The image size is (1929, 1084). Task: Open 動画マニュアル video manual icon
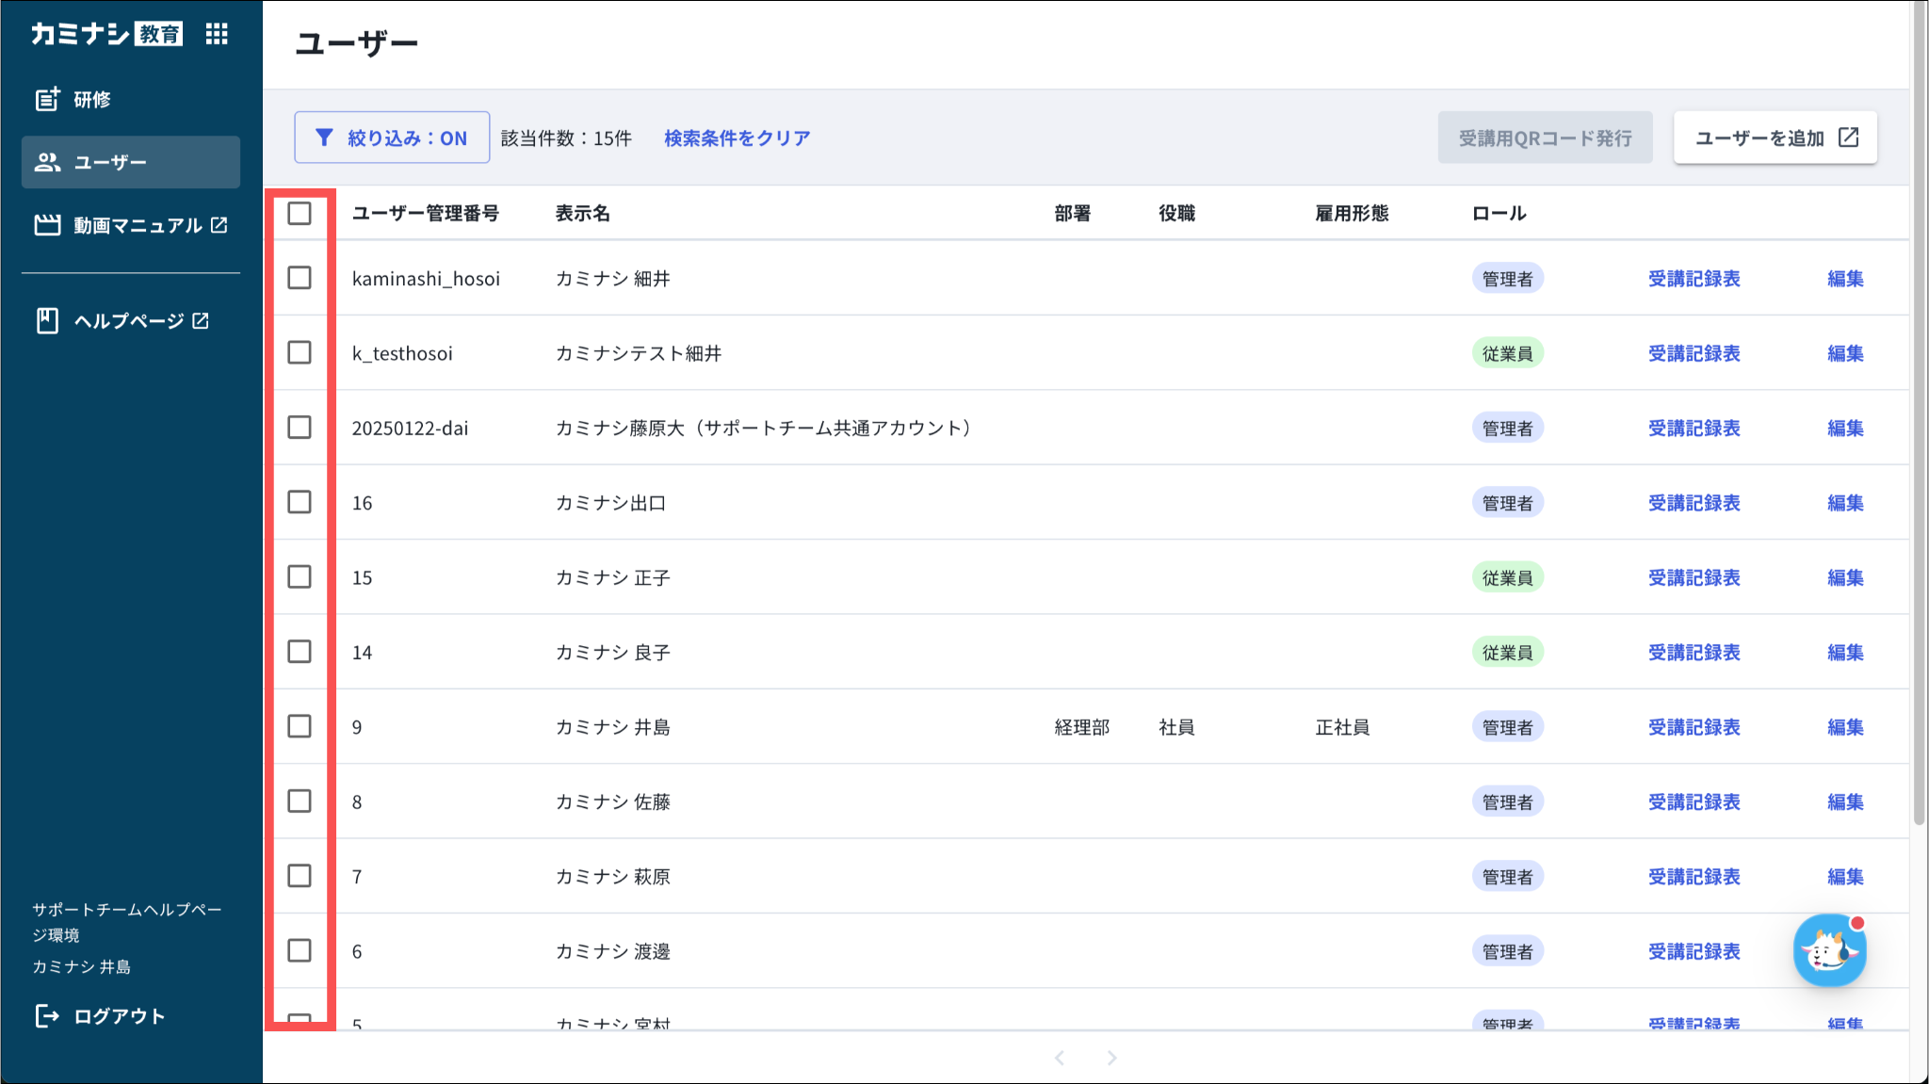pyautogui.click(x=47, y=225)
